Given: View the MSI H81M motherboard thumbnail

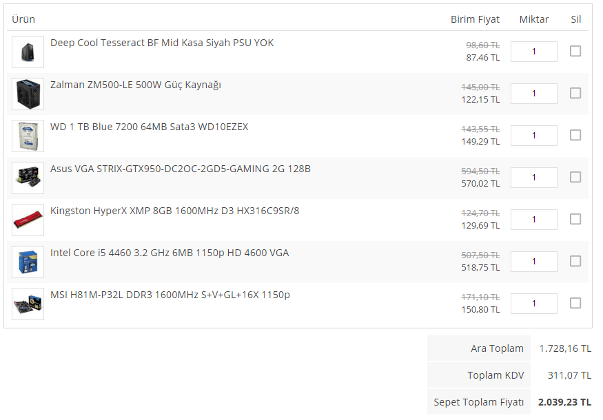Looking at the screenshot, I should (x=28, y=304).
